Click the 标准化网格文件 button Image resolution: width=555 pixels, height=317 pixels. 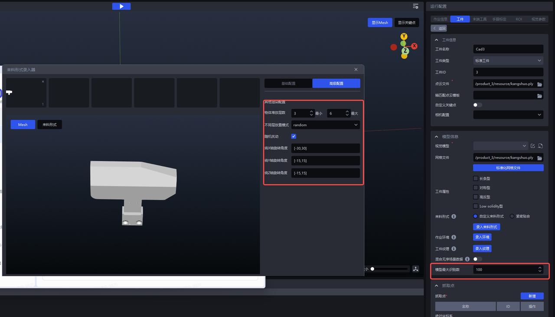coord(508,168)
